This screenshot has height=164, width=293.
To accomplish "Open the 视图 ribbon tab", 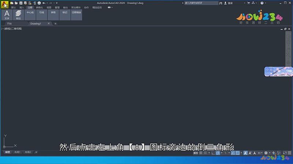I will [x=49, y=7].
